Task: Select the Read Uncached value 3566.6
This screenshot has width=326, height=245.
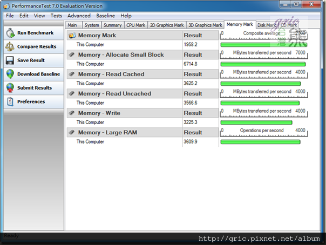Action: (190, 103)
